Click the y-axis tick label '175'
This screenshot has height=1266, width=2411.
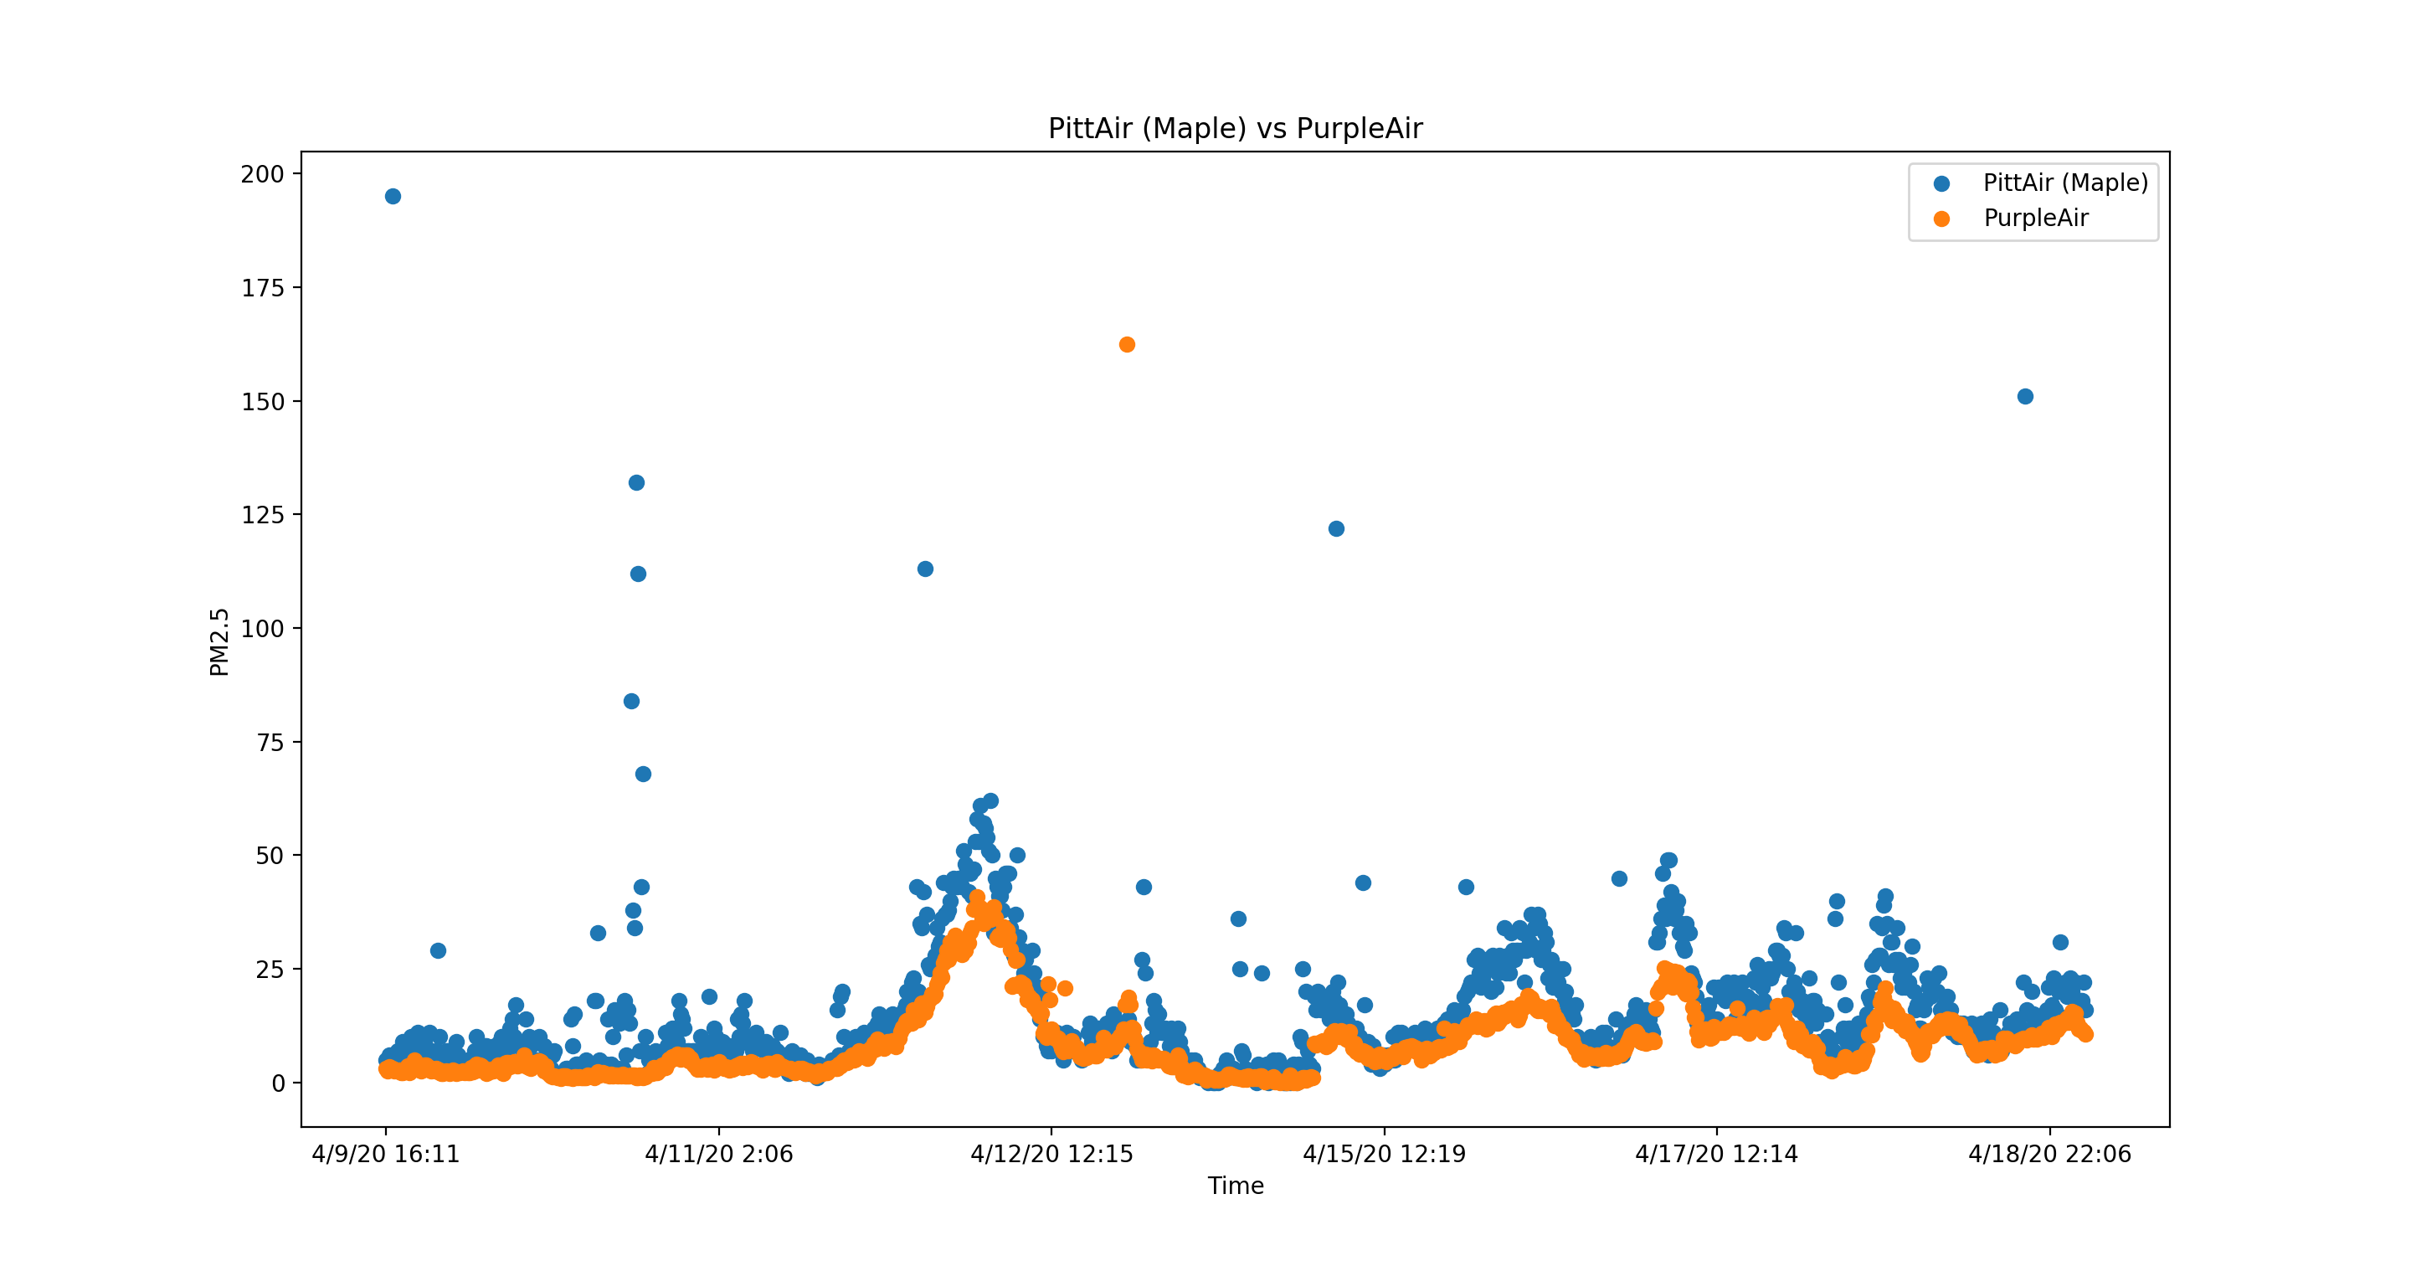click(262, 288)
